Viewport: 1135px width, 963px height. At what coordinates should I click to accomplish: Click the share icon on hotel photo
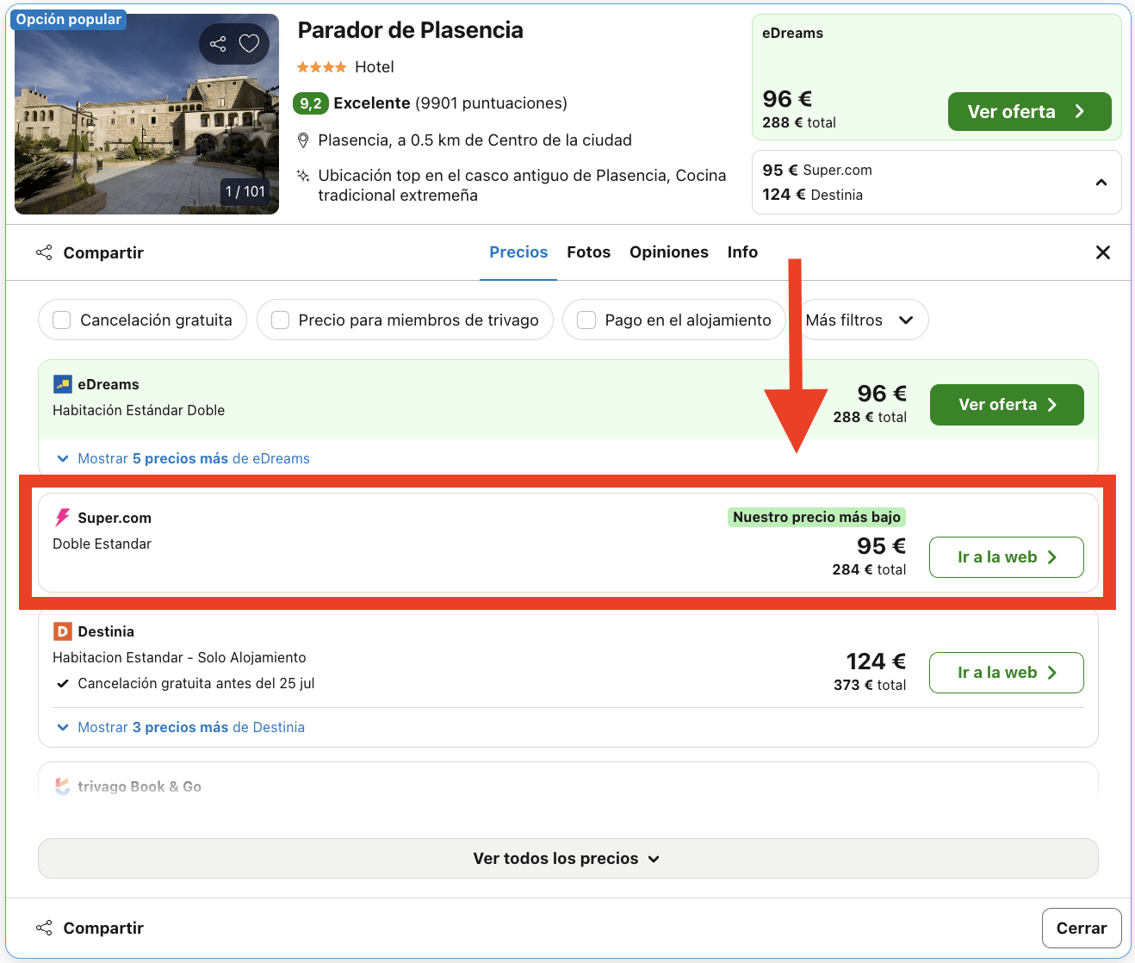(218, 44)
